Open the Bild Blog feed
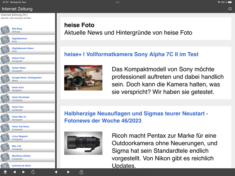Screen dimensions: 235x176 17,28
